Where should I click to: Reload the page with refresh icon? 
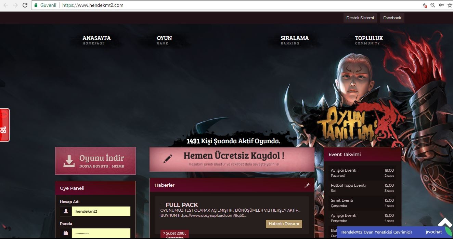click(x=25, y=5)
